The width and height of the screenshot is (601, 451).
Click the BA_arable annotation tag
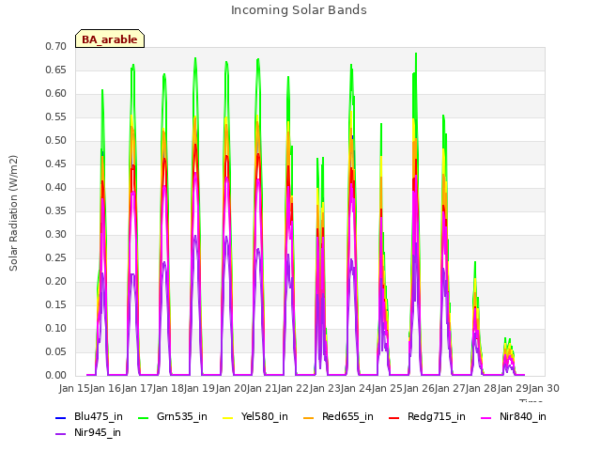[x=110, y=39]
